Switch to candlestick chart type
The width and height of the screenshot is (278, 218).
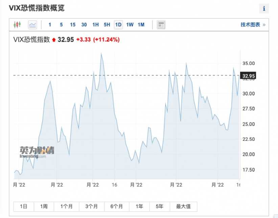(x=17, y=25)
